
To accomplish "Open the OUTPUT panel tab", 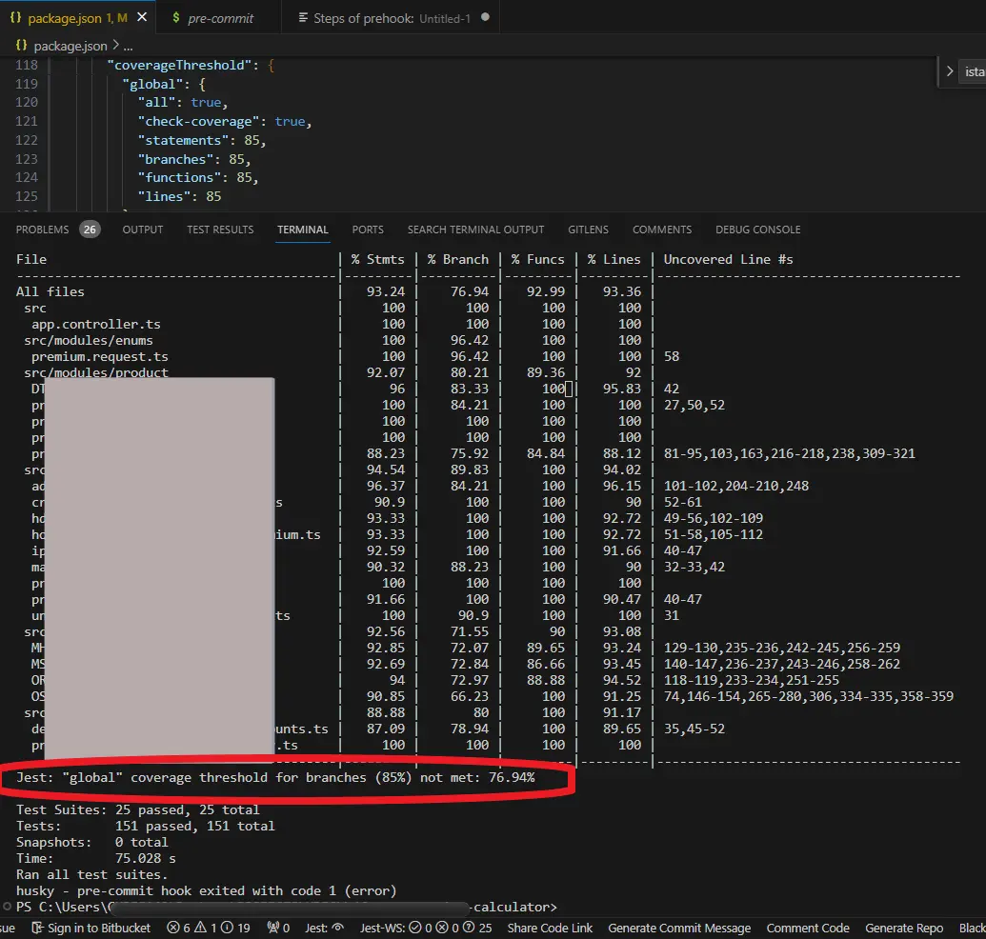I will coord(143,230).
